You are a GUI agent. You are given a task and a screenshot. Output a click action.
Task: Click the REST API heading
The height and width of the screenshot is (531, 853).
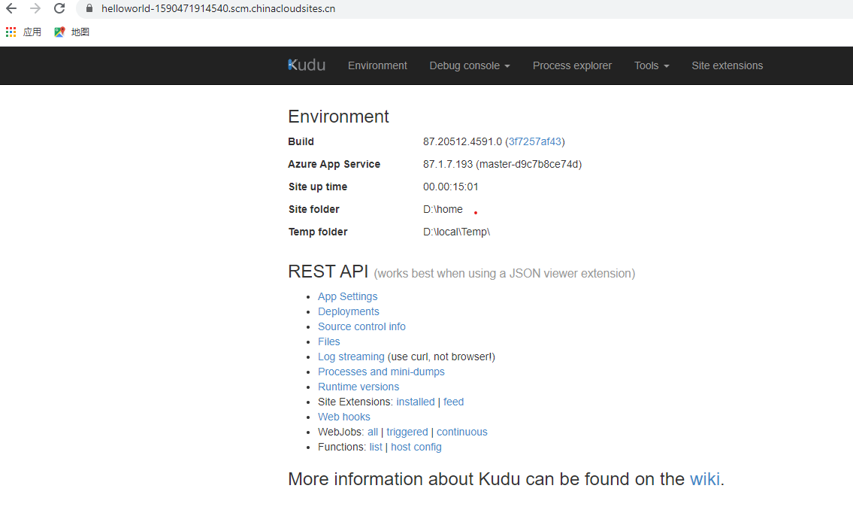[328, 272]
